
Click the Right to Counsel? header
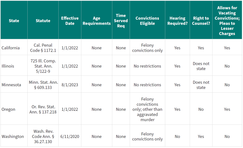(x=201, y=21)
